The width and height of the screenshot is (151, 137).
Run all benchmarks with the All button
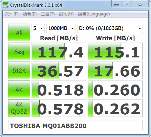[x=19, y=32]
